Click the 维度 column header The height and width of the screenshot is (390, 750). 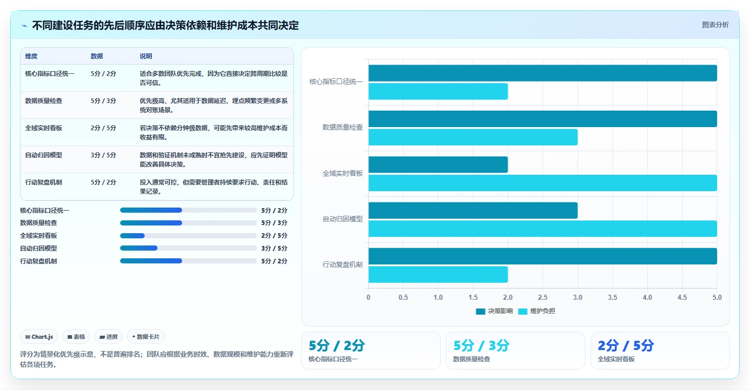coord(31,56)
